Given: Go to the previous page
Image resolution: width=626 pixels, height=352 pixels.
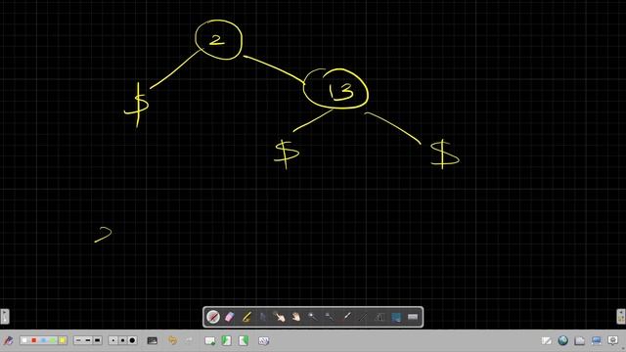Looking at the screenshot, I should pyautogui.click(x=226, y=340).
